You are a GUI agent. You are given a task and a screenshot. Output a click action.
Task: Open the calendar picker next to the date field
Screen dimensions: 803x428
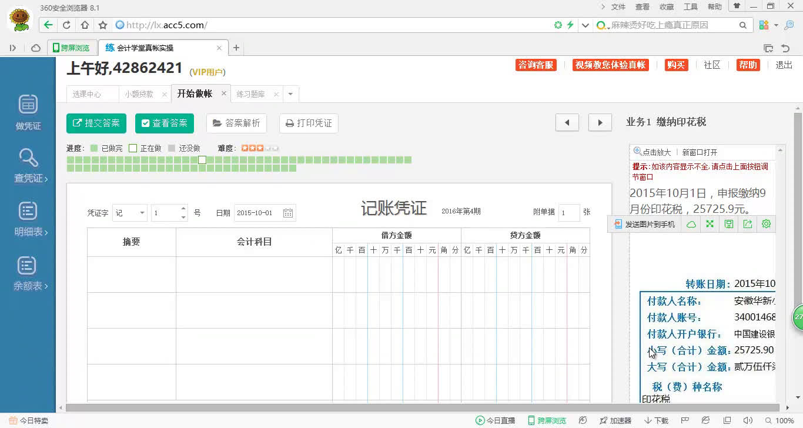click(287, 213)
